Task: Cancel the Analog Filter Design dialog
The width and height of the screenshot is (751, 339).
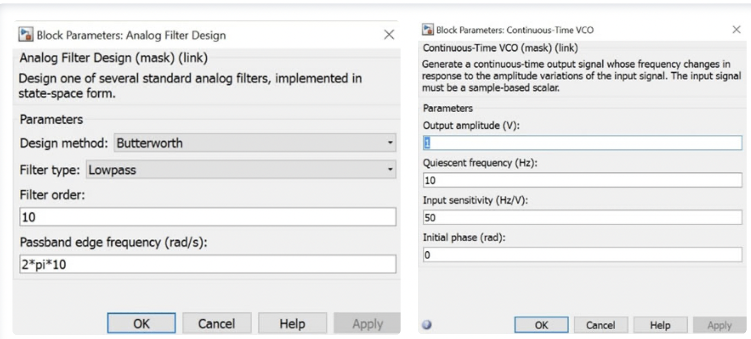Action: [x=217, y=324]
